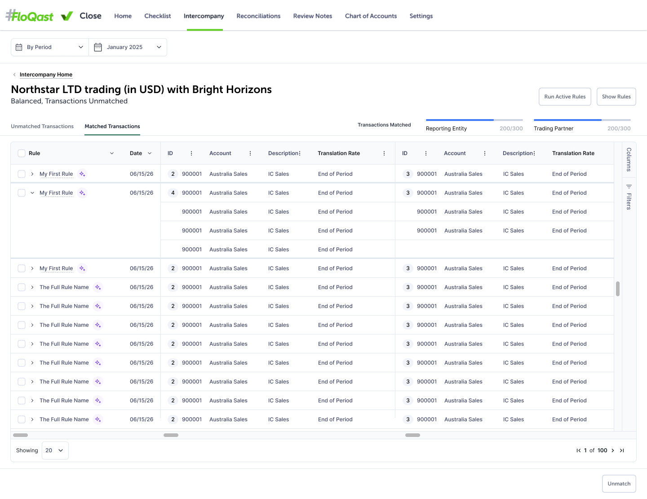Click the Reporting Entity 200/300 count
The image size is (647, 499).
point(511,129)
